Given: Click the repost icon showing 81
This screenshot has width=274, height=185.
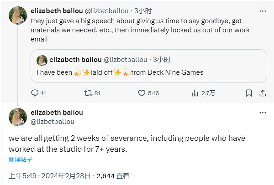Looking at the screenshot, I should (88, 93).
